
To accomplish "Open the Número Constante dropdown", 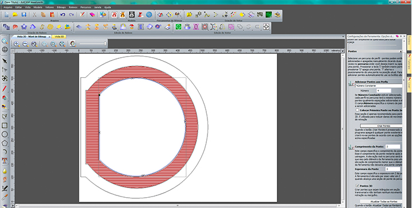I will point(379,86).
